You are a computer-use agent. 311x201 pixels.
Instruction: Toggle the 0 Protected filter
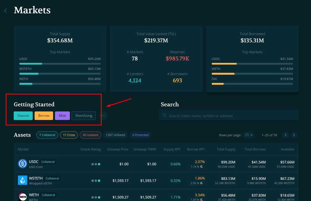(140, 135)
